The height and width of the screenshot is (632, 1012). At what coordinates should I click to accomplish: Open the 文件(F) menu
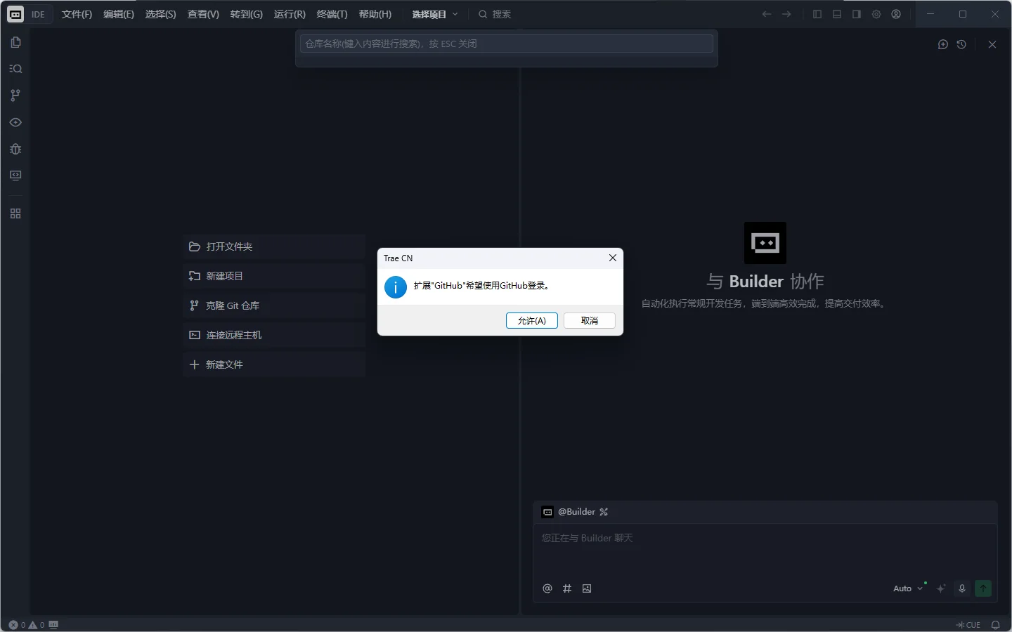click(77, 14)
